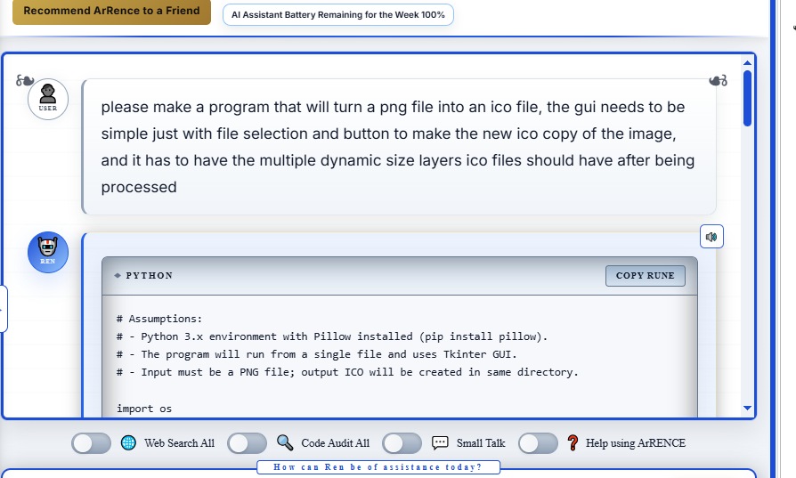This screenshot has height=478, width=796.
Task: Click the left side panel handle
Action: pyautogui.click(x=3, y=309)
